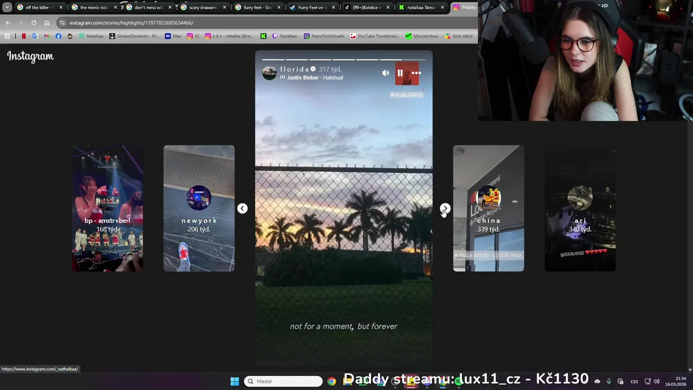Image resolution: width=693 pixels, height=390 pixels.
Task: Open the green Kick bookmark icon
Action: (263, 36)
